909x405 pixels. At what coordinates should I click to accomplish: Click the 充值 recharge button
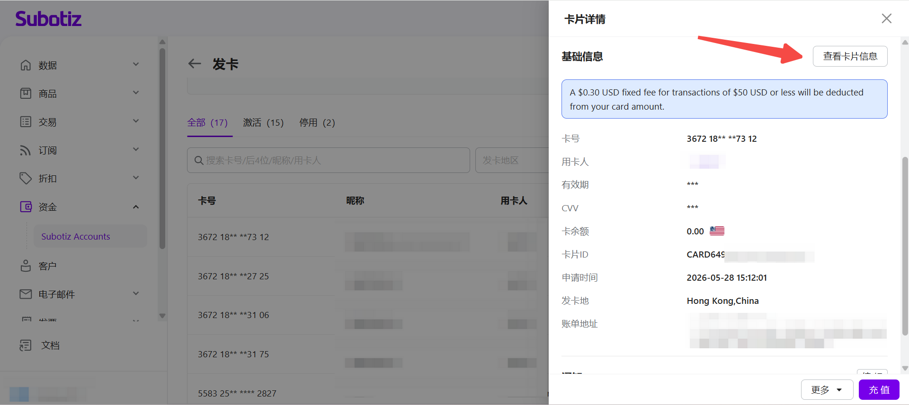pos(879,390)
